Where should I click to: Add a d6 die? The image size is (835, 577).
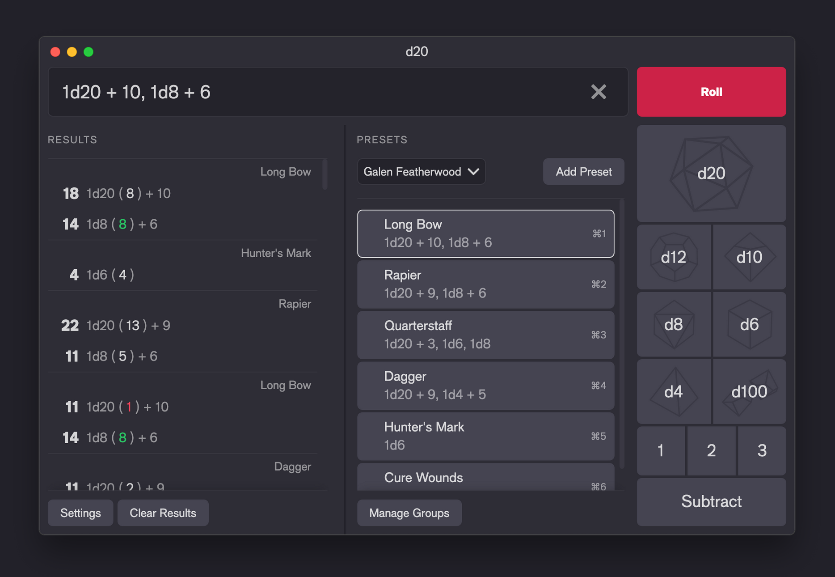pyautogui.click(x=749, y=324)
